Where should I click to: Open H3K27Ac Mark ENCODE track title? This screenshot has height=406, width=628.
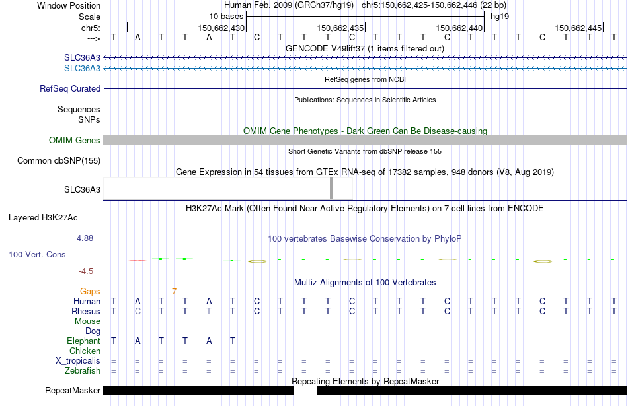tap(364, 209)
